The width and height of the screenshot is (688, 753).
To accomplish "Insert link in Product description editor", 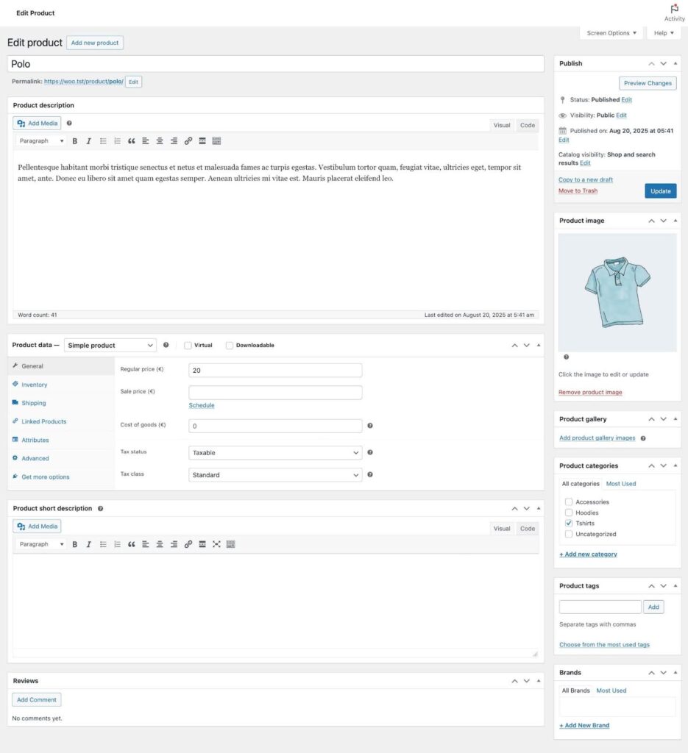I will click(188, 140).
